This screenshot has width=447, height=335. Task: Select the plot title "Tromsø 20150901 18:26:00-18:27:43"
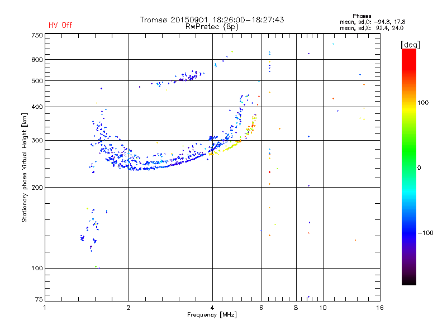(212, 20)
